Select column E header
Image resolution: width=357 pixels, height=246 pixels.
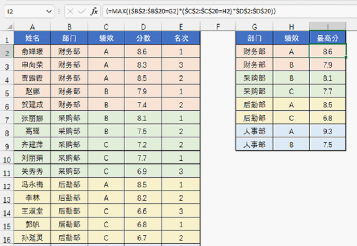181,27
